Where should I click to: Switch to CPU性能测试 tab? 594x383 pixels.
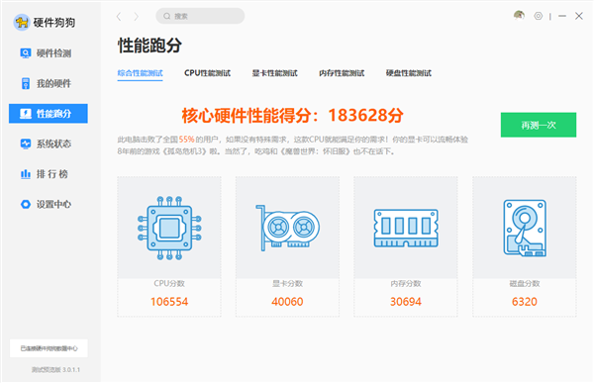(x=207, y=73)
